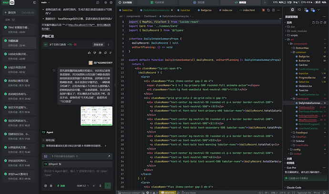Open the localhost:5178 link in chat
Viewport: 329px width, 194px height.
click(81, 25)
